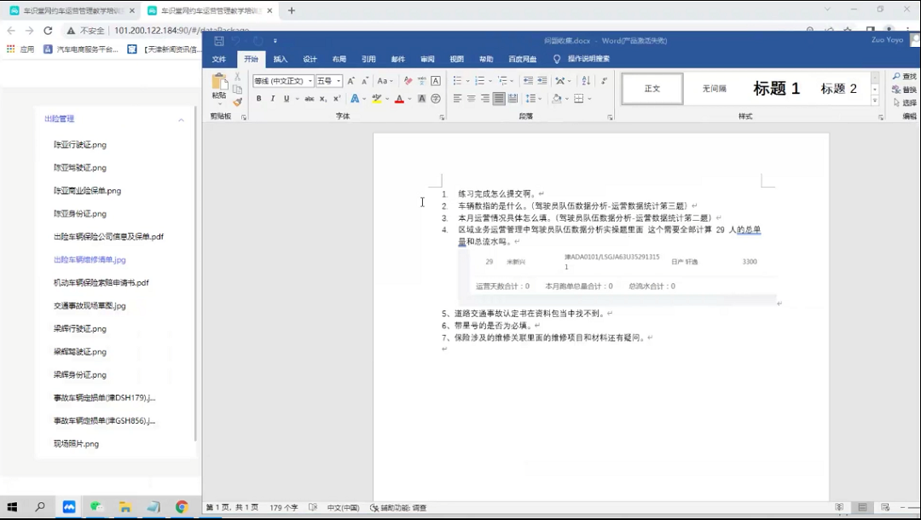Screen dimensions: 921x520
Task: Apply strikethrough with the abc icon
Action: [x=310, y=99]
